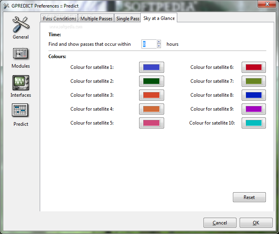This screenshot has width=279, height=234.
Task: Open the Interfaces preferences section
Action: tap(21, 86)
